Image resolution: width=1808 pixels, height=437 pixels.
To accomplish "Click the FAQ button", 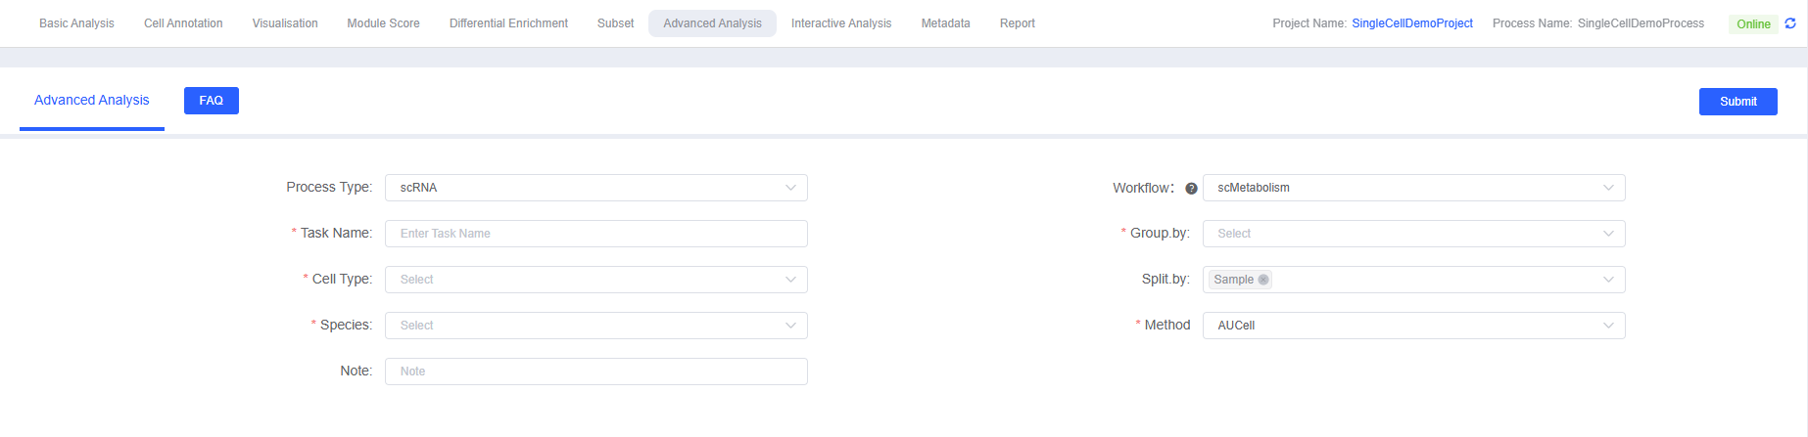I will pyautogui.click(x=211, y=101).
